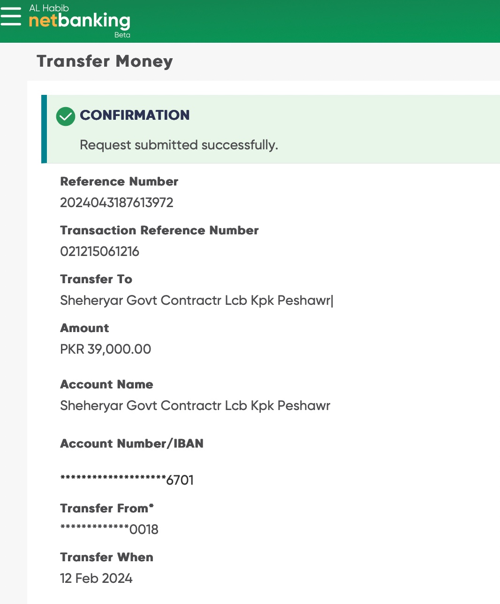500x604 pixels.
Task: Click the Transaction Reference Number label
Action: point(159,231)
